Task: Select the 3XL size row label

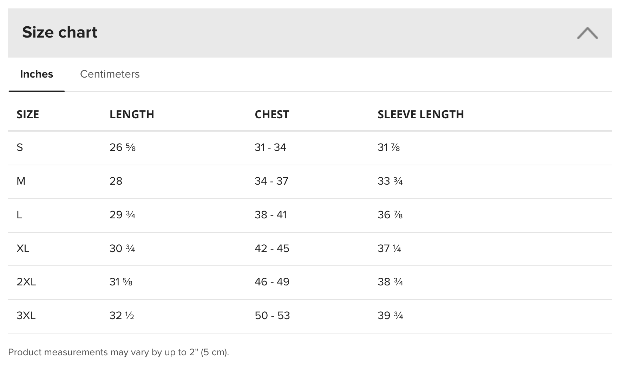Action: [26, 316]
